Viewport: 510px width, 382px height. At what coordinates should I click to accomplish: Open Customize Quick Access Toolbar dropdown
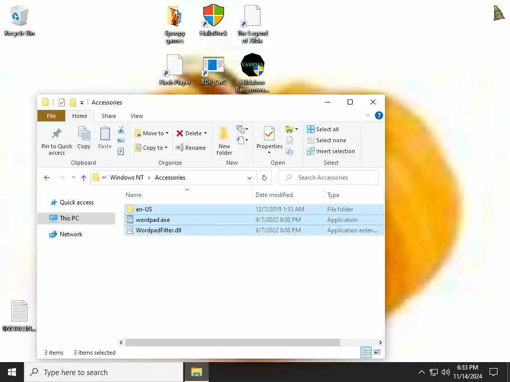[x=82, y=102]
